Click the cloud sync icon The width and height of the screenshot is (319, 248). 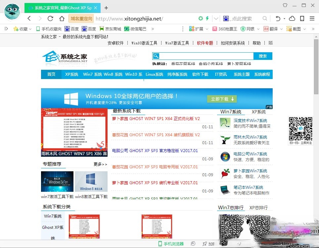(292, 19)
